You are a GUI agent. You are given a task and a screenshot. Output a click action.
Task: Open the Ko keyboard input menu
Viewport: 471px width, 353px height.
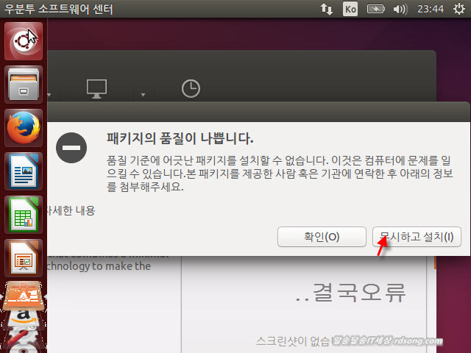pyautogui.click(x=351, y=9)
